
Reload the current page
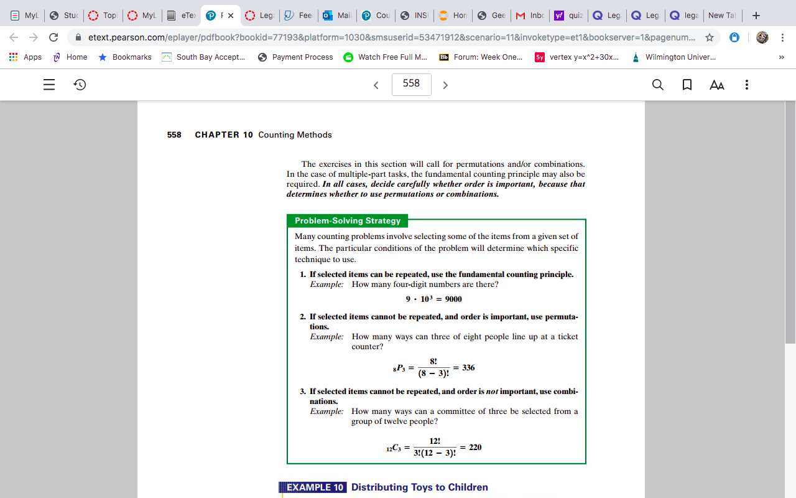(x=54, y=37)
